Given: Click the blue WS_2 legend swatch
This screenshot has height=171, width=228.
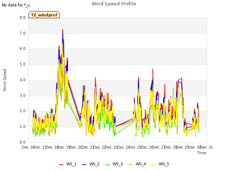Looking at the screenshot, I should (x=84, y=165).
